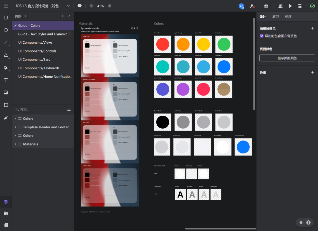Open the Layers panel icon
The image size is (318, 231).
[x=6, y=202]
